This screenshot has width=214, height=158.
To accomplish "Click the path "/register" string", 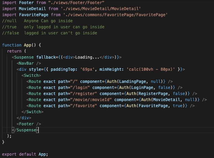I will point(84,94).
